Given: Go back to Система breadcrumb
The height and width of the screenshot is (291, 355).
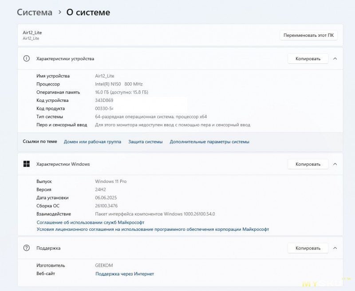Looking at the screenshot, I should point(35,12).
